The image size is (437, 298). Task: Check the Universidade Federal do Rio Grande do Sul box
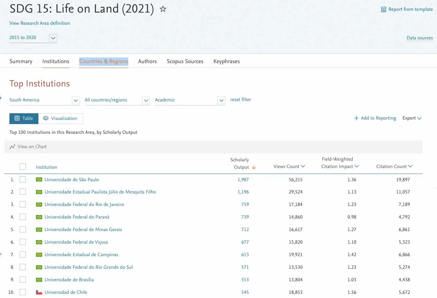click(x=23, y=267)
